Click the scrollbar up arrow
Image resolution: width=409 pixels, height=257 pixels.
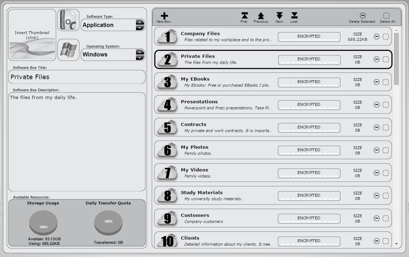[397, 31]
